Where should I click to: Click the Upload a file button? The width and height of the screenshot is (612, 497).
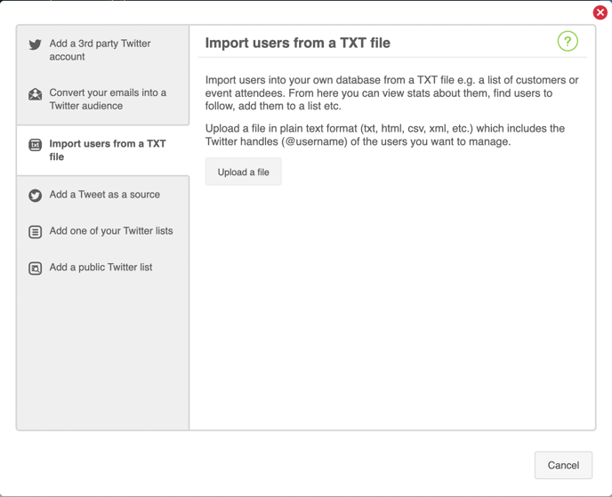pos(243,172)
